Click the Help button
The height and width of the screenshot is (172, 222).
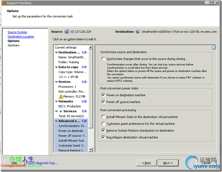point(14,163)
